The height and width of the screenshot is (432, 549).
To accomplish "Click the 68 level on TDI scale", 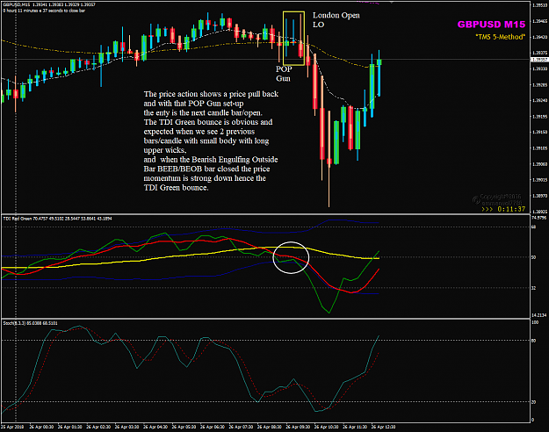I will click(534, 227).
